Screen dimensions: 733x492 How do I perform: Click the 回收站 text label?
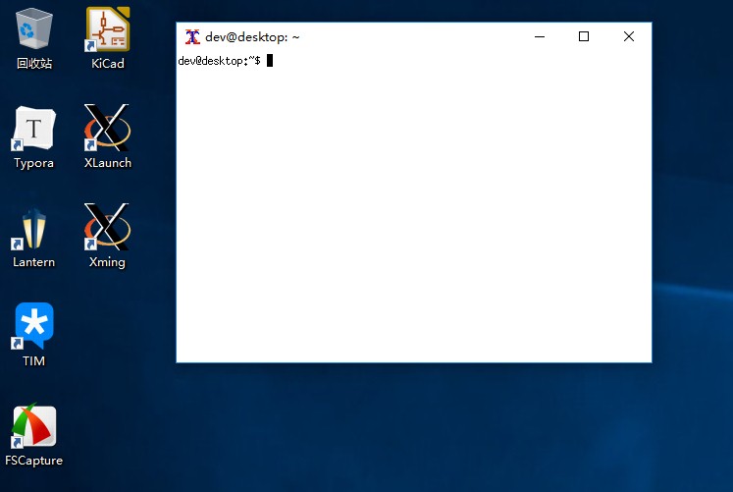34,64
